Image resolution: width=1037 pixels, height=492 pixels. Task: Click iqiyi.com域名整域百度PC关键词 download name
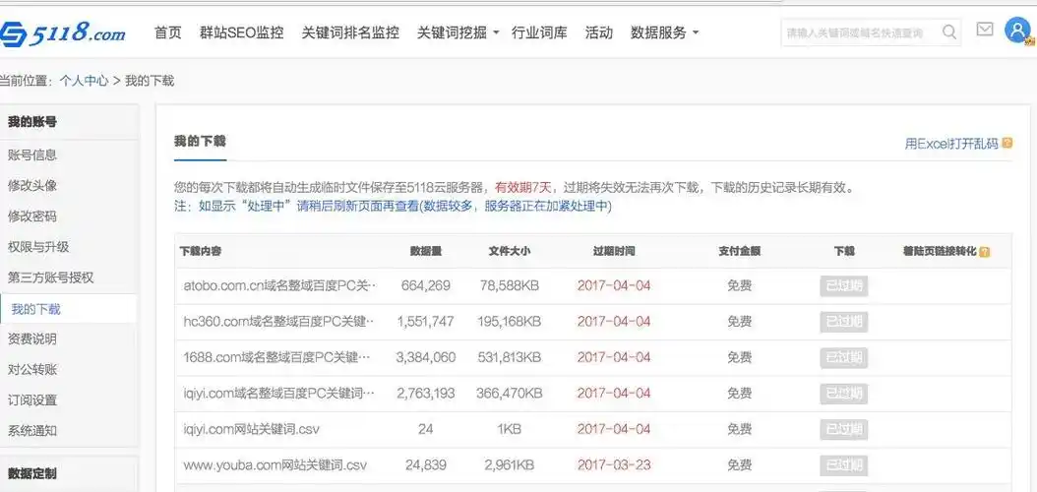pyautogui.click(x=279, y=394)
